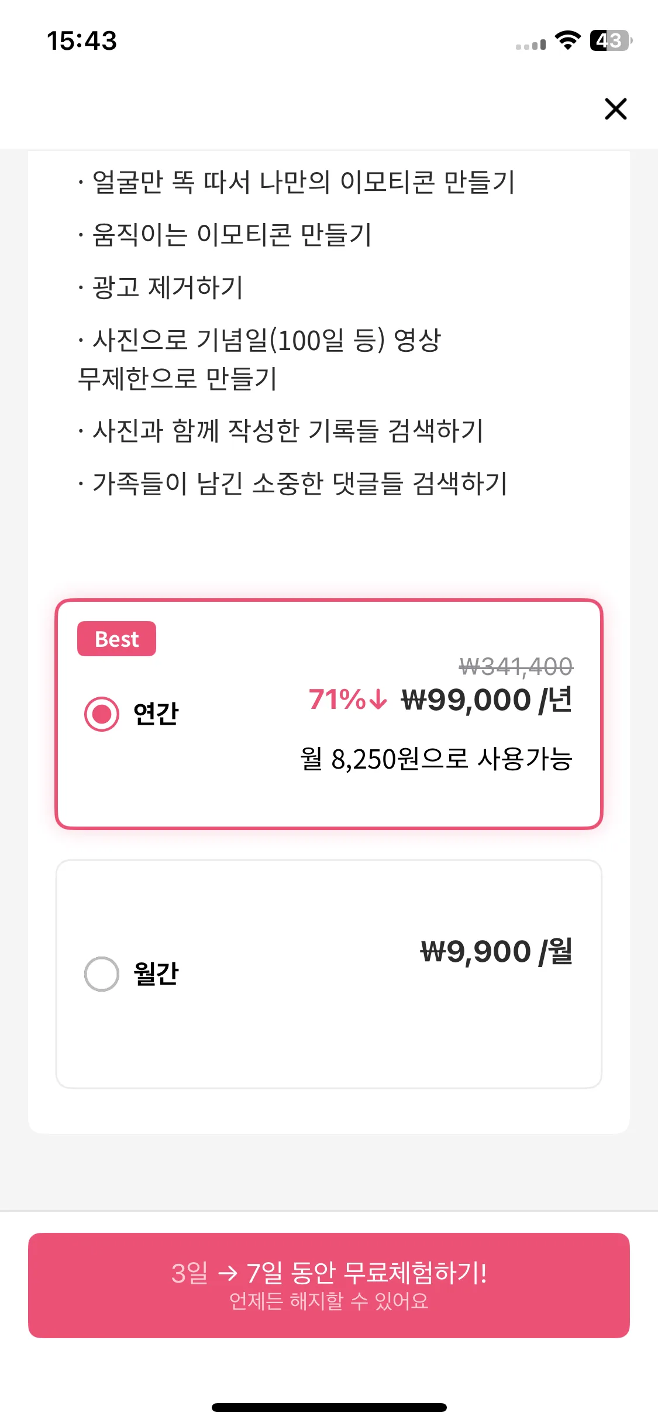Tap the 7일 동안 무료체험하기 button
Image resolution: width=658 pixels, height=1426 pixels.
pyautogui.click(x=329, y=1285)
